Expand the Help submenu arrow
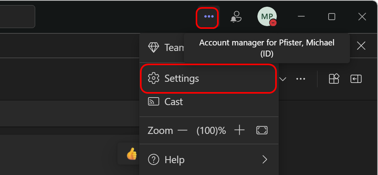The height and width of the screenshot is (175, 378). click(265, 159)
